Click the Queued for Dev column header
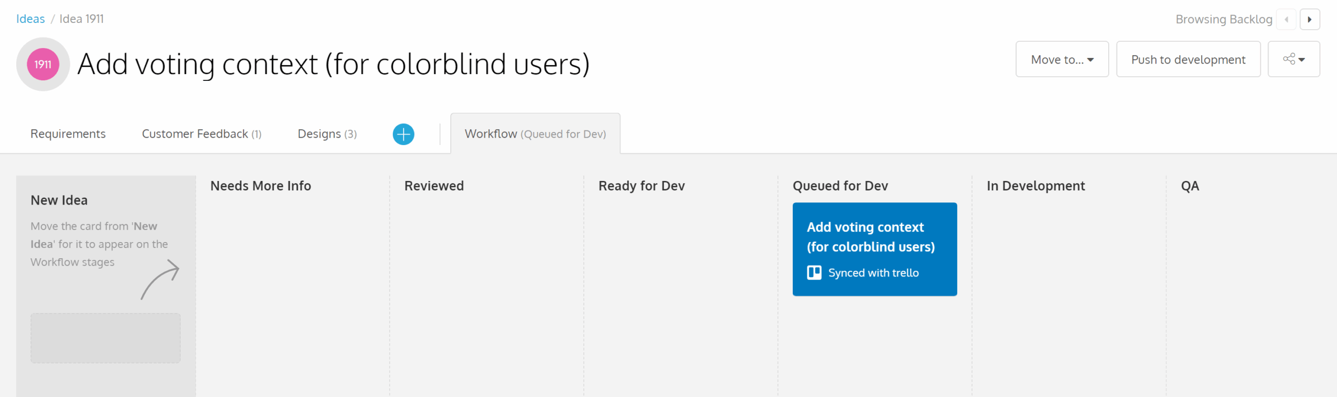 click(840, 186)
